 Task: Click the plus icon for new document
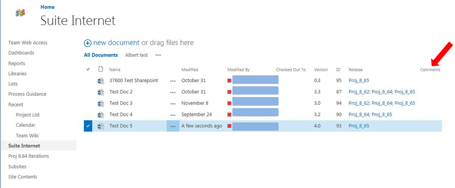pyautogui.click(x=88, y=43)
